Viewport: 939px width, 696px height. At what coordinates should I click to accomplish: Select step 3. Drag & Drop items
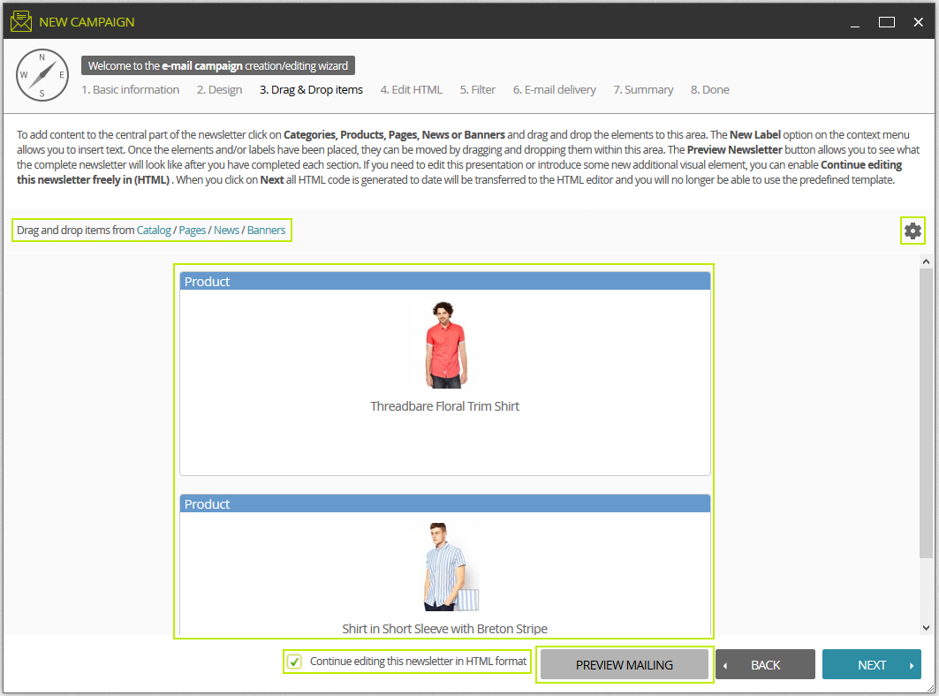click(x=312, y=90)
